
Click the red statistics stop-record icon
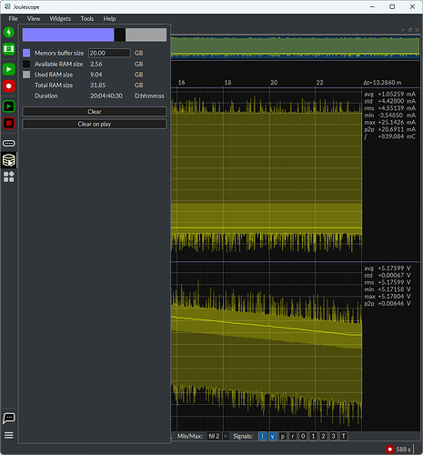tap(9, 123)
